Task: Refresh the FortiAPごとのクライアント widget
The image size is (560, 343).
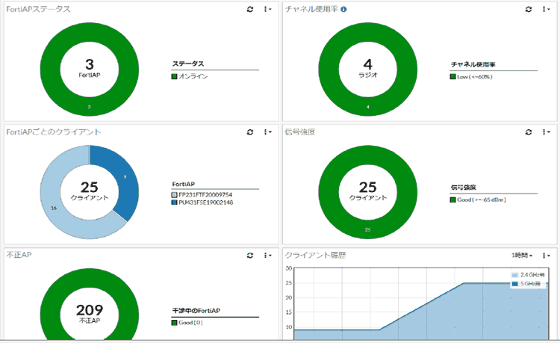Action: (250, 132)
